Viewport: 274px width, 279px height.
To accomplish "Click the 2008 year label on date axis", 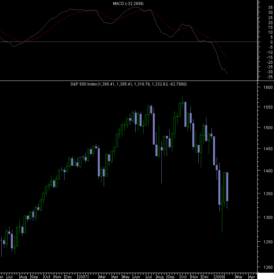I will (x=219, y=277).
